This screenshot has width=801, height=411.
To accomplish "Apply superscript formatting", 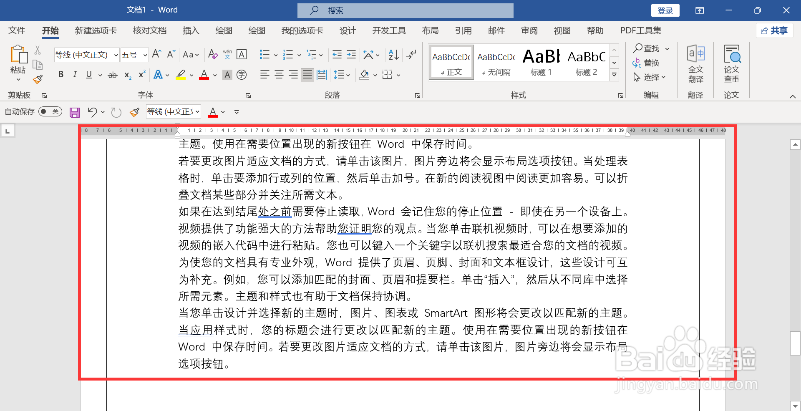I will click(x=142, y=74).
